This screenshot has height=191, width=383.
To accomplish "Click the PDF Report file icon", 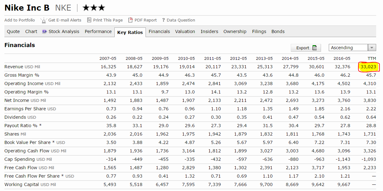I will click(131, 20).
